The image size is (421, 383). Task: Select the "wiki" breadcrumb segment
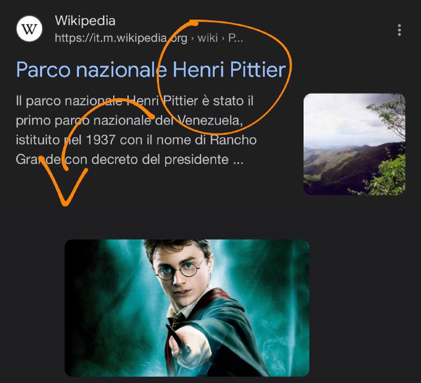pyautogui.click(x=207, y=38)
